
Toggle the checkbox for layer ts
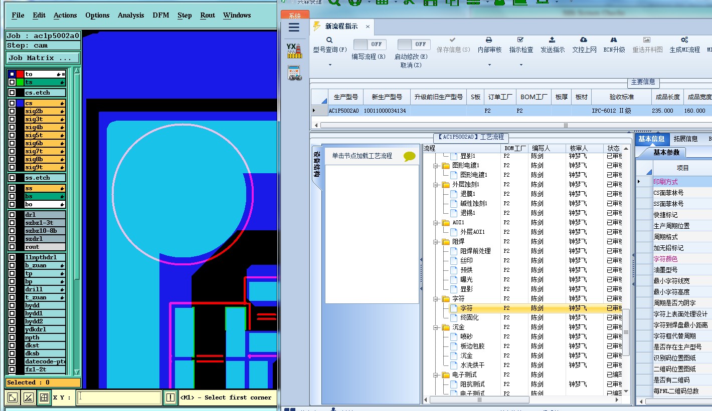tap(12, 82)
